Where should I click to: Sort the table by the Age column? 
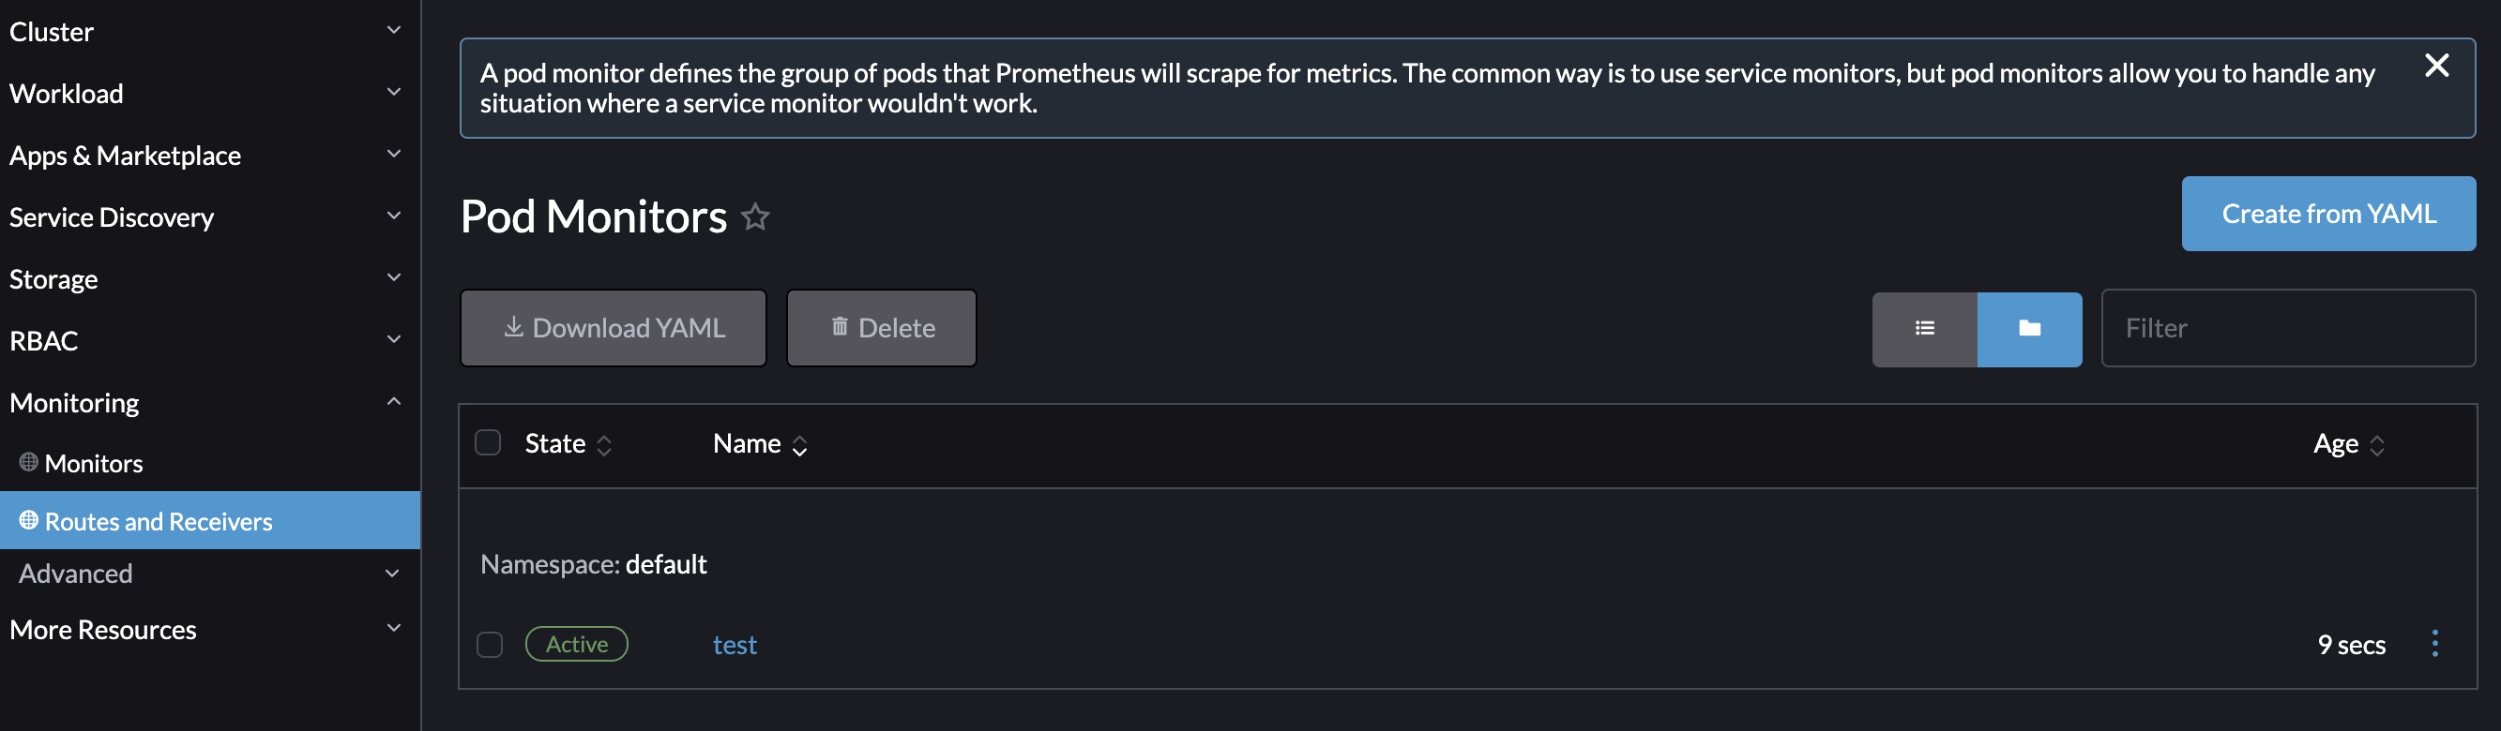(x=2350, y=444)
